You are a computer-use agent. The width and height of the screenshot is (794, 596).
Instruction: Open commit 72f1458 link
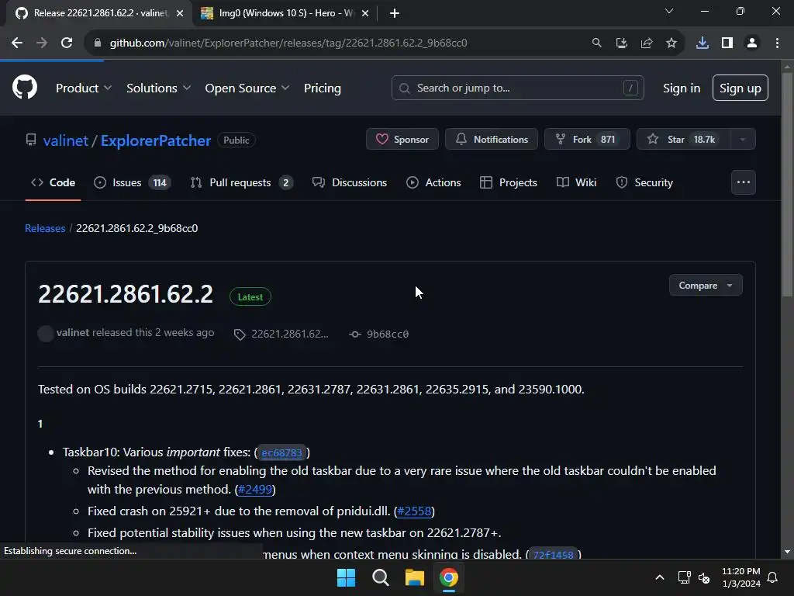[553, 555]
